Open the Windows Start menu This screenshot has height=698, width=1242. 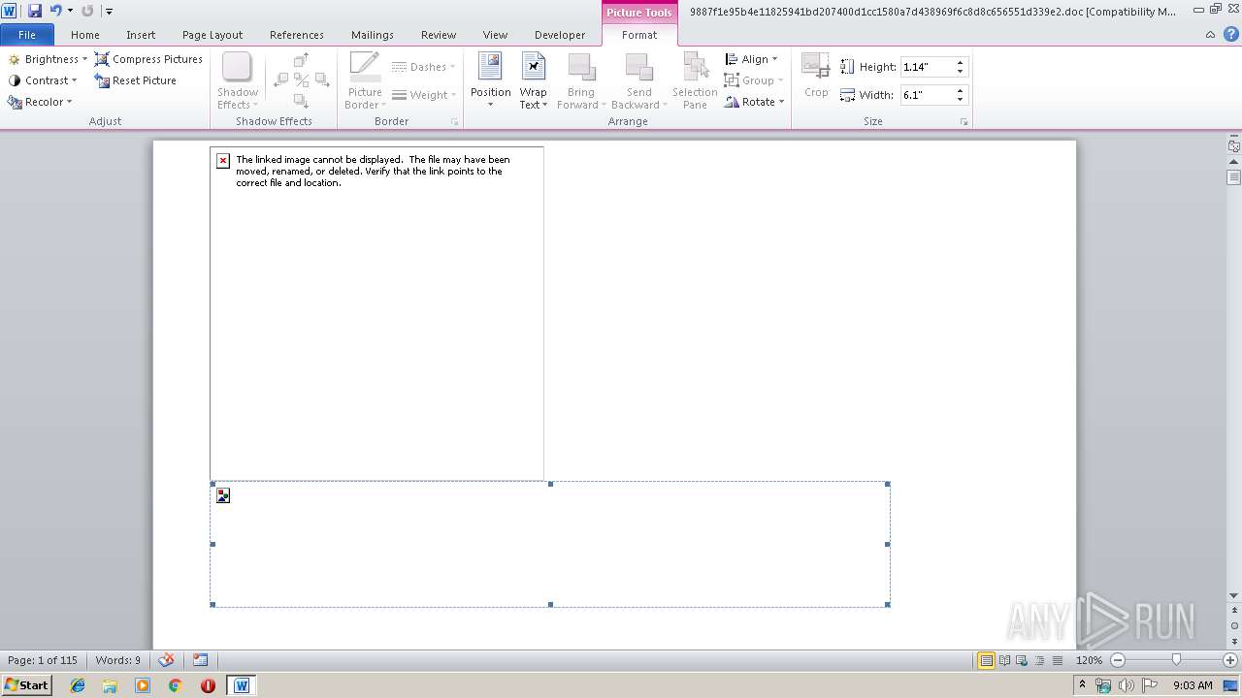[x=27, y=685]
